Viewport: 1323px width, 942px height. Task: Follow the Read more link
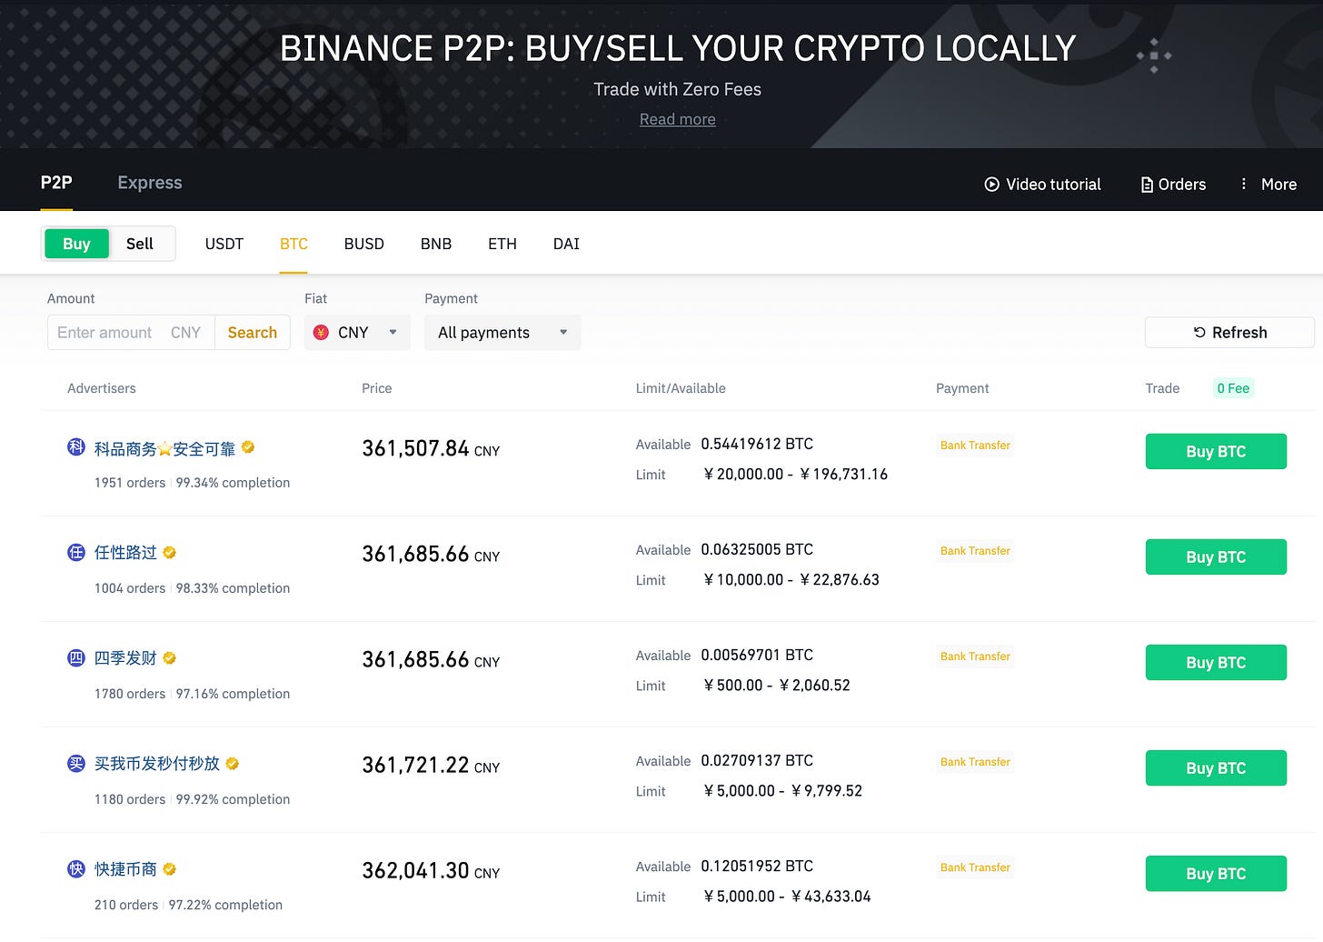click(678, 119)
